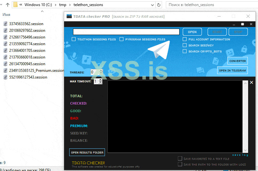Click the Max Timeout number field
This screenshot has height=171, width=258.
[96, 81]
